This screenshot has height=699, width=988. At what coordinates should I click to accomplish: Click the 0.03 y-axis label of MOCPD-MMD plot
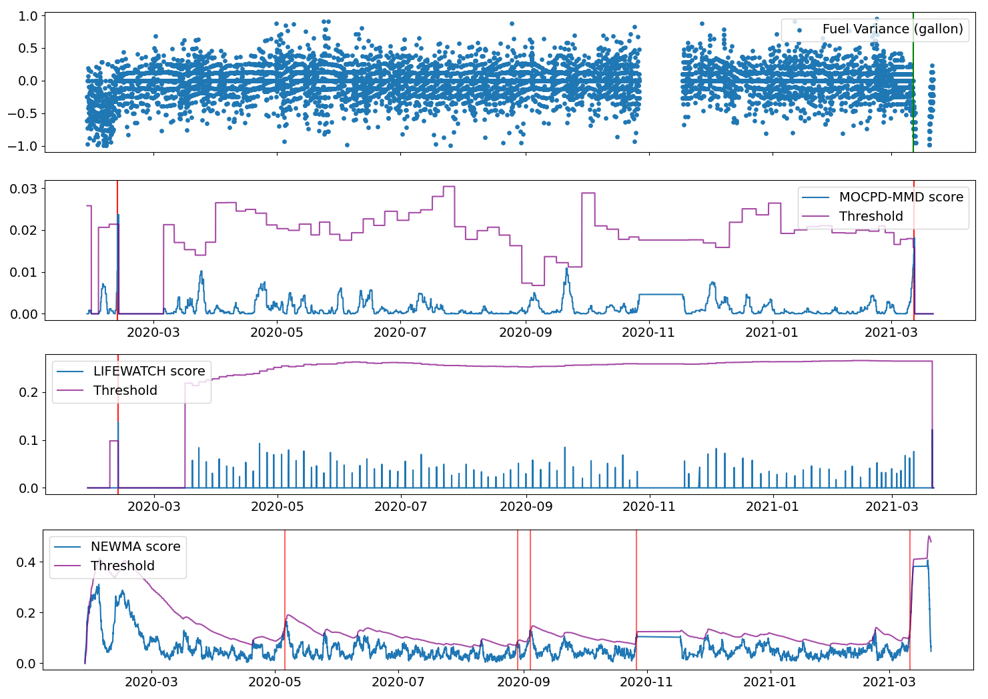23,189
